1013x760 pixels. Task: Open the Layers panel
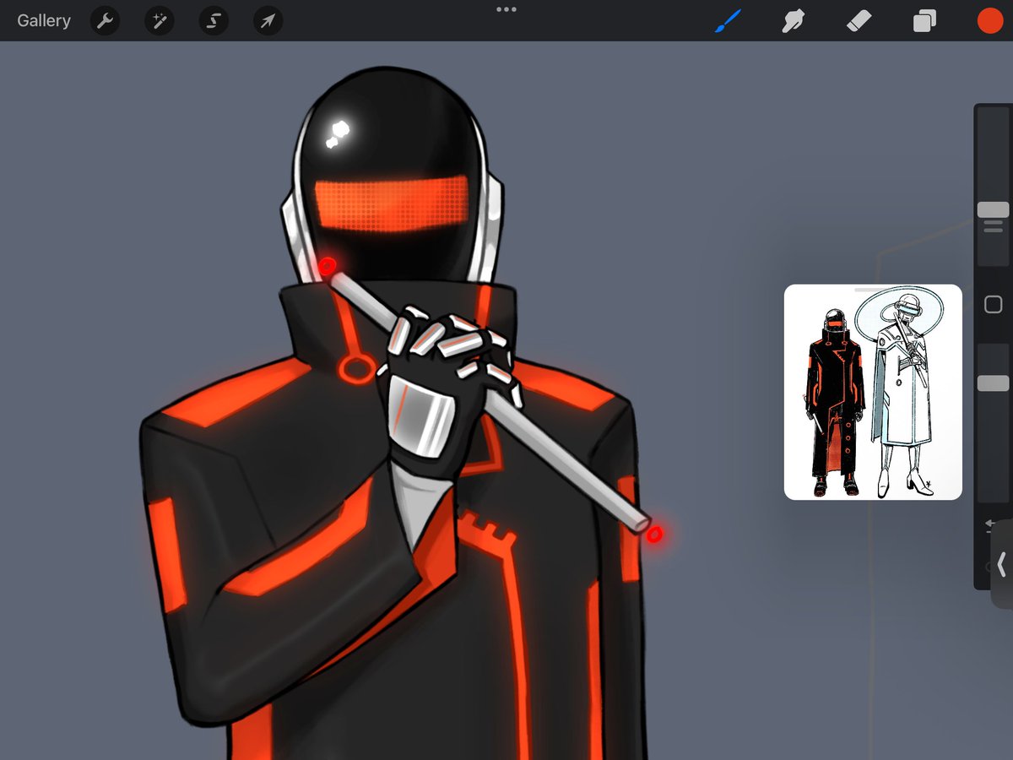(924, 21)
